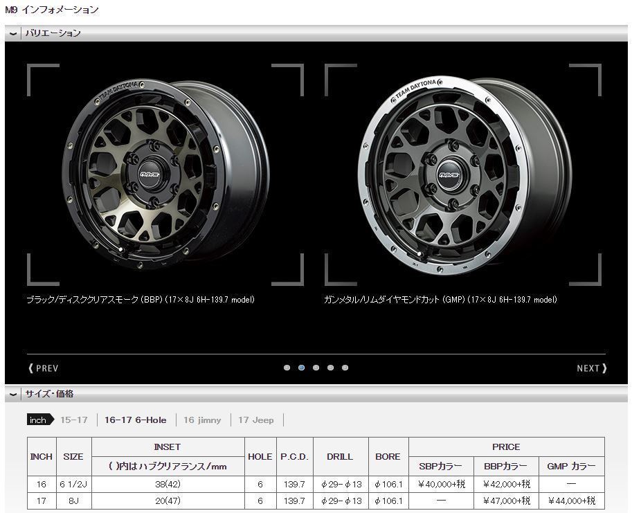Select the first carousel dot
The image size is (632, 513).
coord(287,368)
